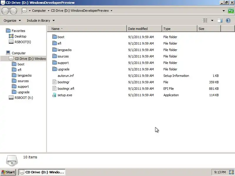
Task: Click the drive icon in address bar
Action: (24, 11)
